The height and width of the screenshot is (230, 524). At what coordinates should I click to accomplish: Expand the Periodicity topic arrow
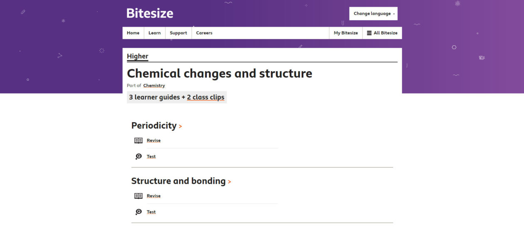pyautogui.click(x=180, y=126)
